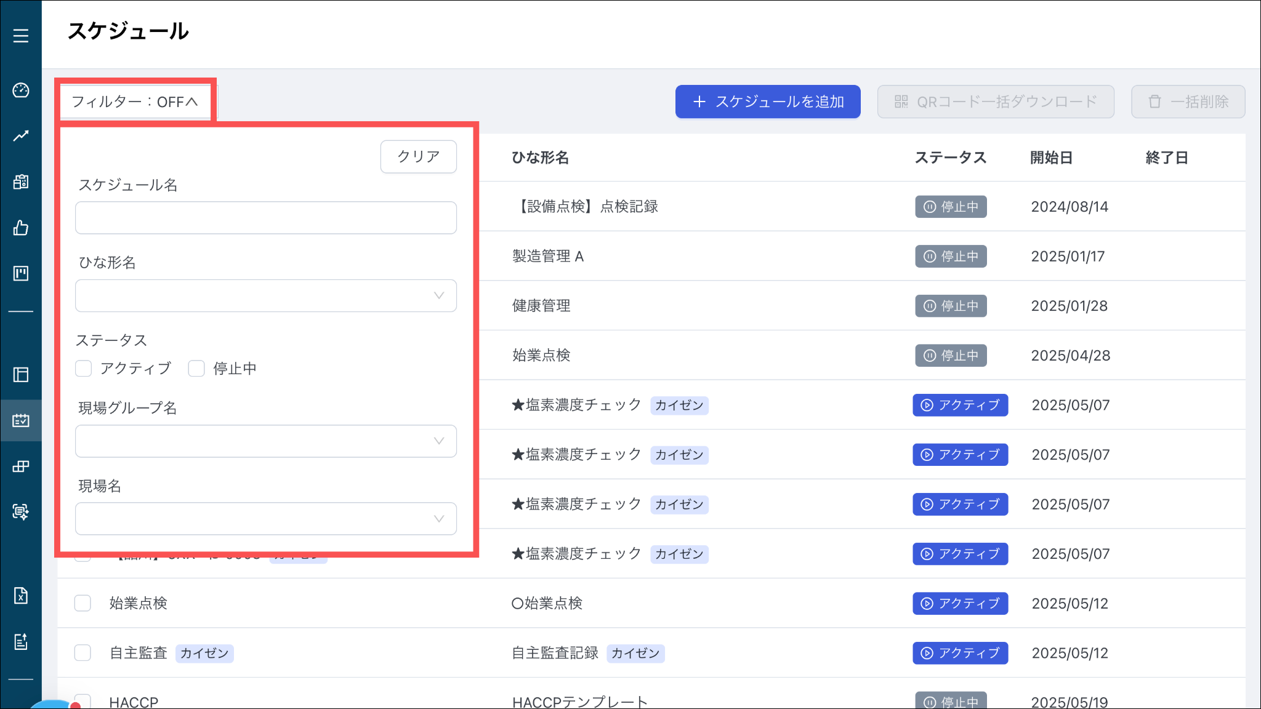
Task: Collapse the フィルター：OFF panel
Action: (x=135, y=102)
